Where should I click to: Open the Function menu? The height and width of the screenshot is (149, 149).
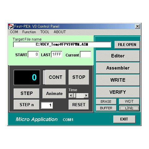point(29,32)
